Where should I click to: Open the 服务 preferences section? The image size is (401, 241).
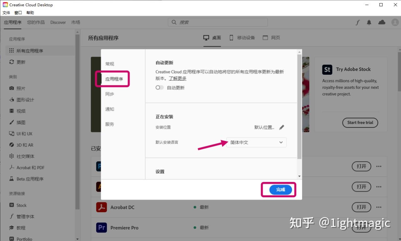pos(110,124)
